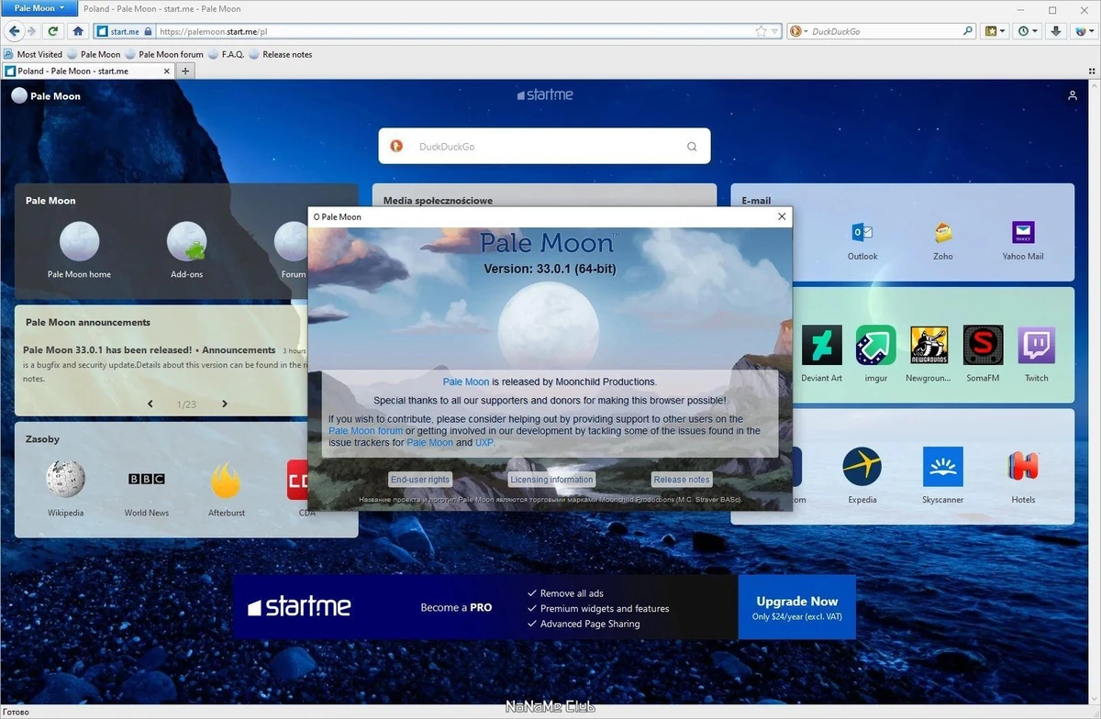The width and height of the screenshot is (1101, 719).
Task: Click the Zasoby widget header
Action: coord(42,438)
